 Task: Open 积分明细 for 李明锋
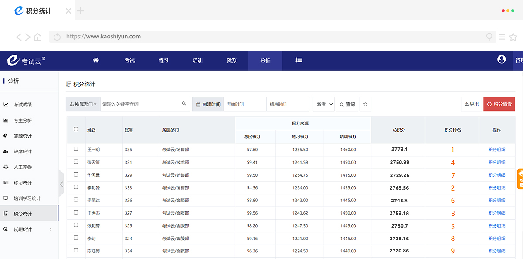coord(497,187)
